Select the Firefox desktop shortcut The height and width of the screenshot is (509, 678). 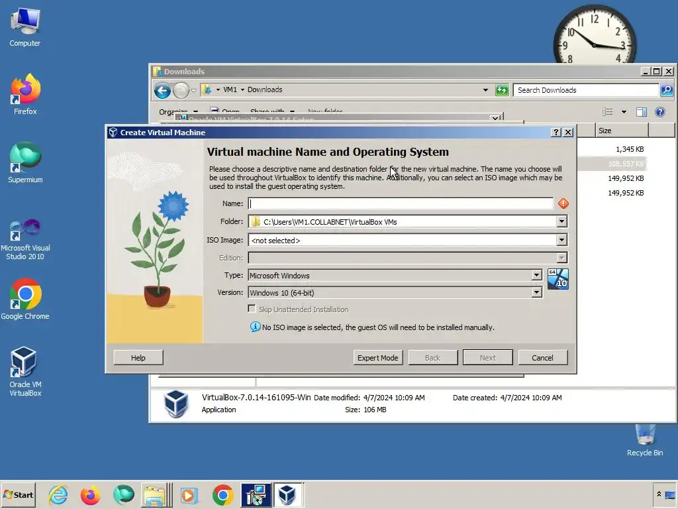pyautogui.click(x=25, y=94)
